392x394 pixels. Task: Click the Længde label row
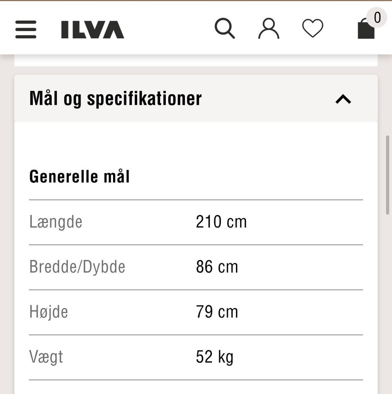coord(196,222)
